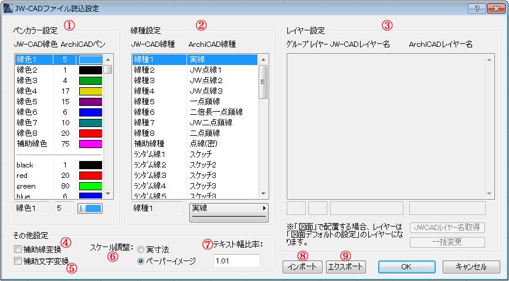The image size is (509, 281).
Task: Click the pen color list scrollbar thumb
Action: point(108,70)
